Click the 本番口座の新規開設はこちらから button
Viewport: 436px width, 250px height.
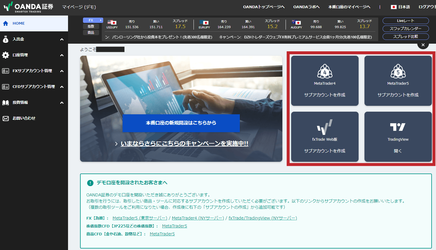181,123
